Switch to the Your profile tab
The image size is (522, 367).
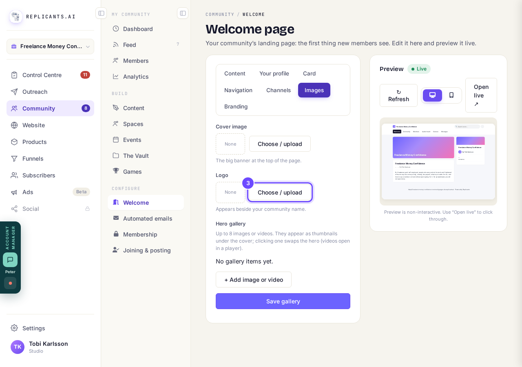(x=274, y=73)
